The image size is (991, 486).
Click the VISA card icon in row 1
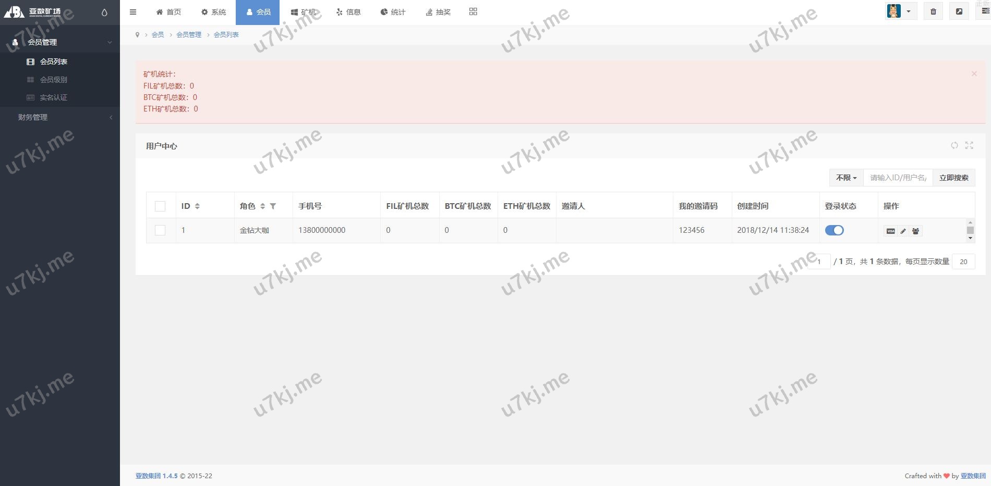(890, 231)
